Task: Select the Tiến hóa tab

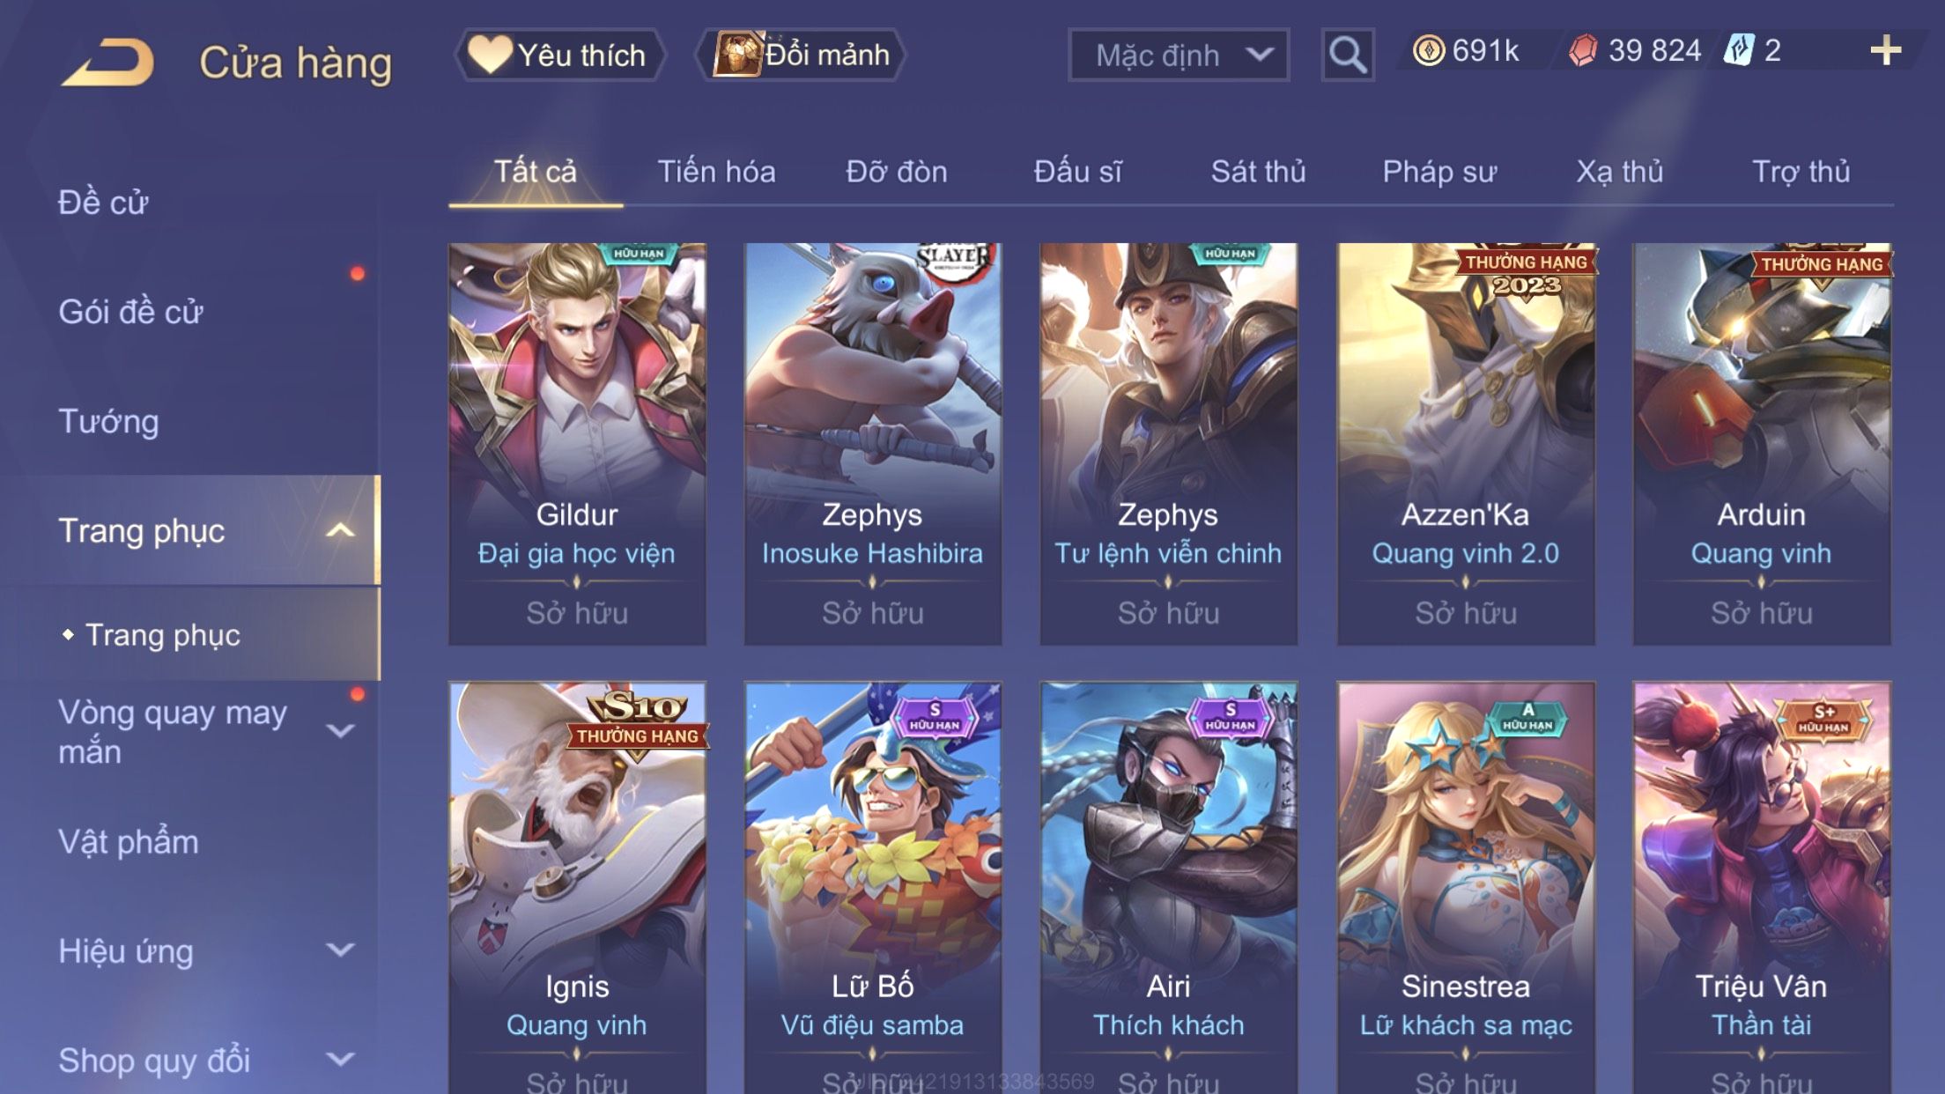Action: [x=716, y=172]
